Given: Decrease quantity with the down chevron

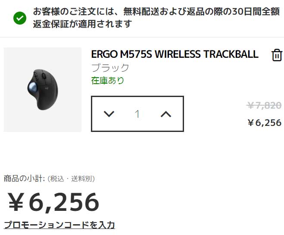Looking at the screenshot, I should (109, 114).
